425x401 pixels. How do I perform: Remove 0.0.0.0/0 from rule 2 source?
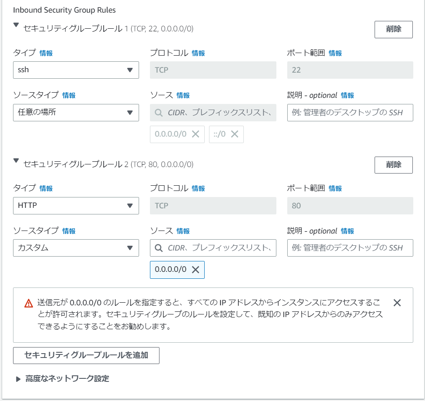coord(196,269)
